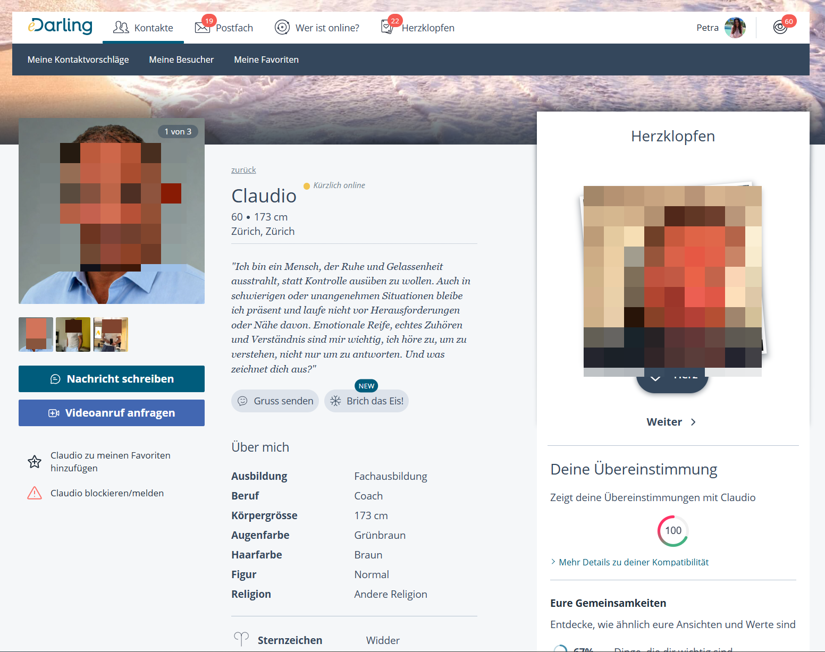The image size is (825, 652).
Task: Open the Herzklopfen heart icon in navigation
Action: (388, 27)
